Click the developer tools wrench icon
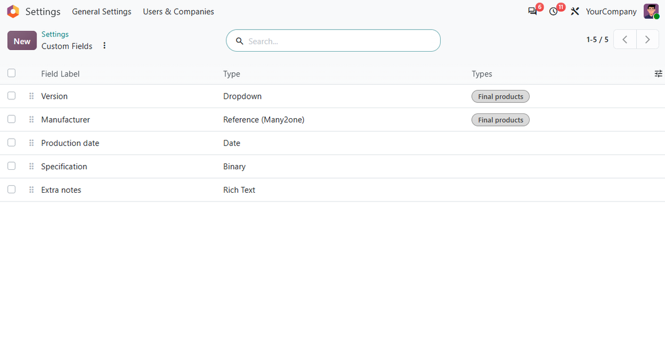Image resolution: width=665 pixels, height=345 pixels. 574,11
